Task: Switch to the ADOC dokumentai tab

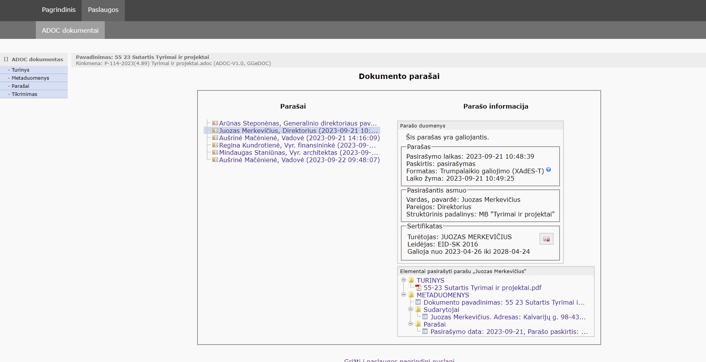Action: (70, 30)
